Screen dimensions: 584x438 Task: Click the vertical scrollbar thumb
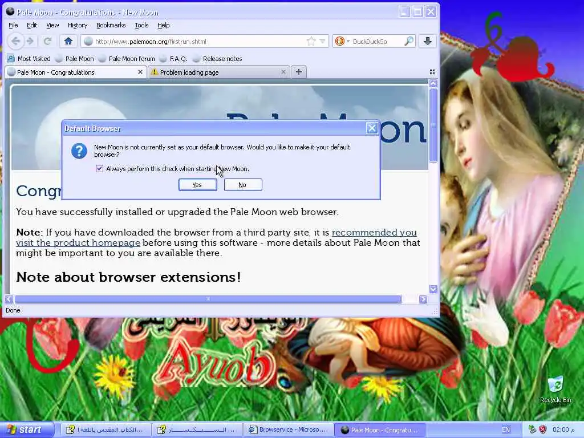[x=433, y=125]
